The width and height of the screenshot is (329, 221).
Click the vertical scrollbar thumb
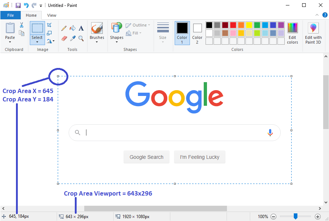[x=326, y=102]
